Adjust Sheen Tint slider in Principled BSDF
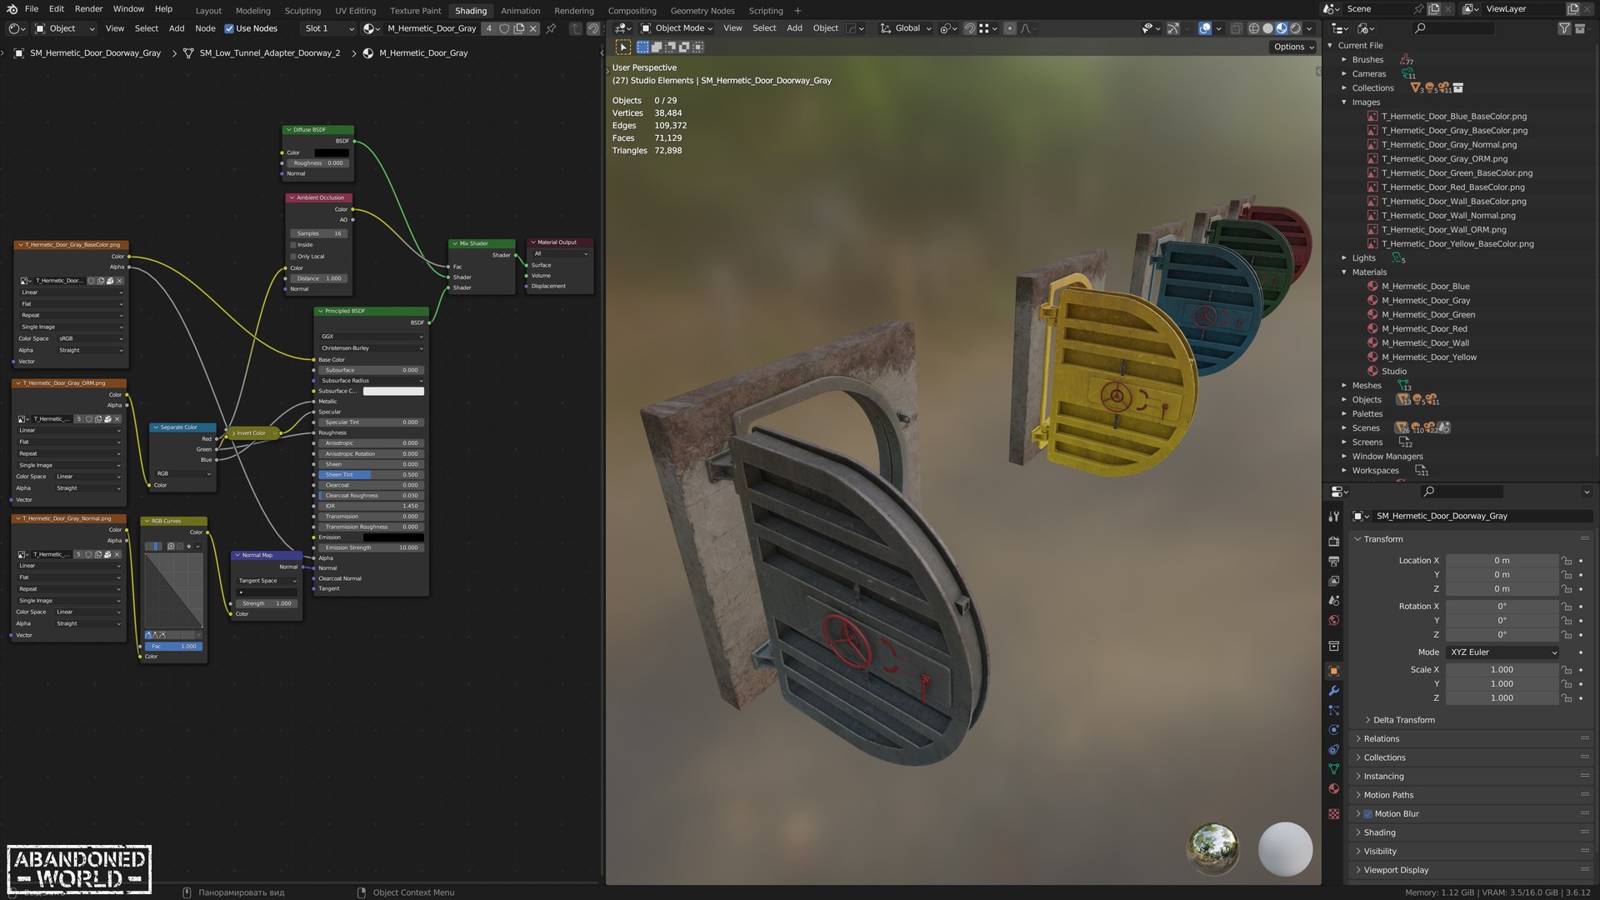This screenshot has height=900, width=1600. click(x=371, y=475)
